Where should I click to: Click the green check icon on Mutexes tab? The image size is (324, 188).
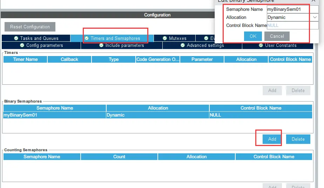[165, 38]
